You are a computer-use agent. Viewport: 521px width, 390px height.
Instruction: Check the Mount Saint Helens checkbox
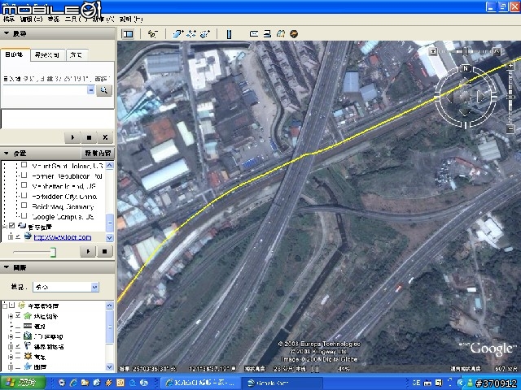point(24,165)
